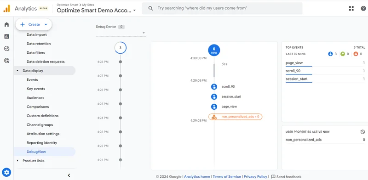Image resolution: width=368 pixels, height=180 pixels.
Task: Select the 4:23 PM timeline dot
Action: coord(121,132)
